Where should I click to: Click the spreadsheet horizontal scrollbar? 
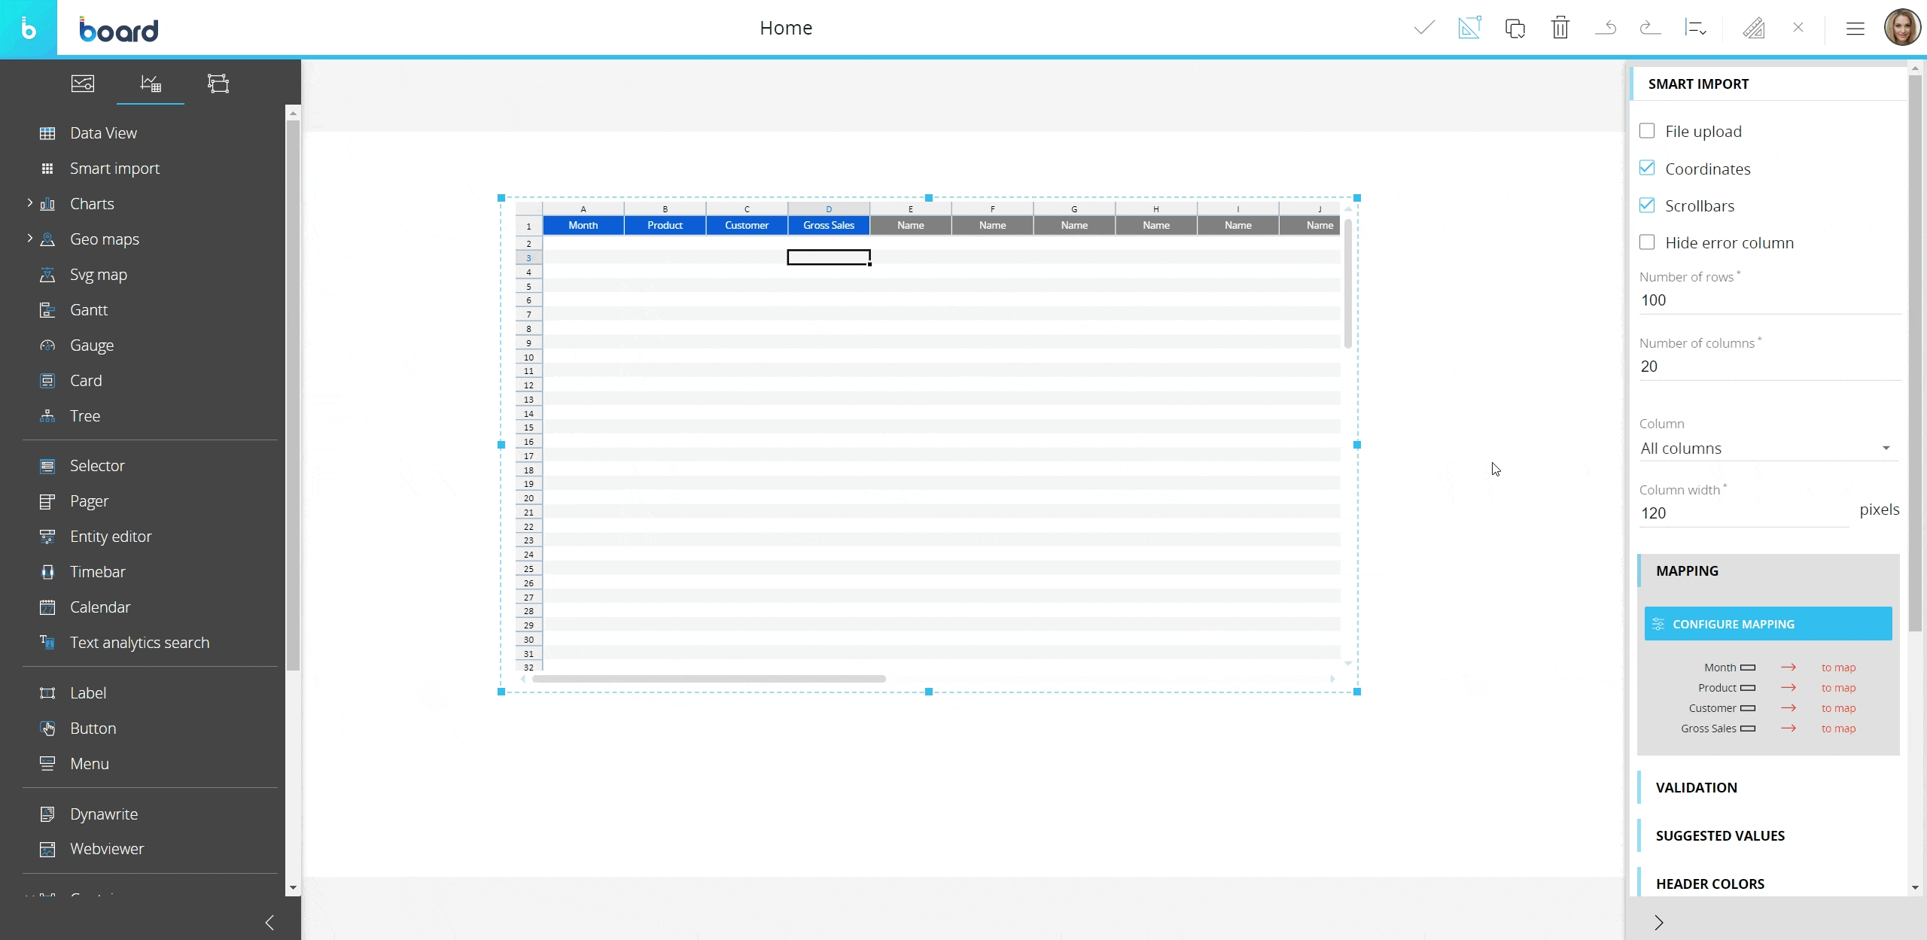708,679
